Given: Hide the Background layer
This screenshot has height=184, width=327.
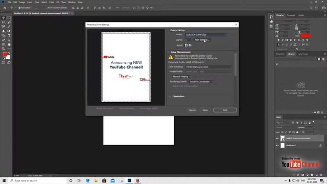Looking at the screenshot, I should (277, 145).
